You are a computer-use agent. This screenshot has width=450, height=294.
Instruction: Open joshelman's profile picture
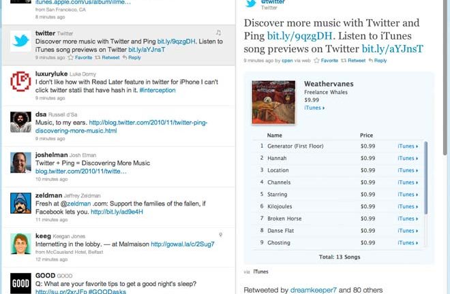click(20, 163)
